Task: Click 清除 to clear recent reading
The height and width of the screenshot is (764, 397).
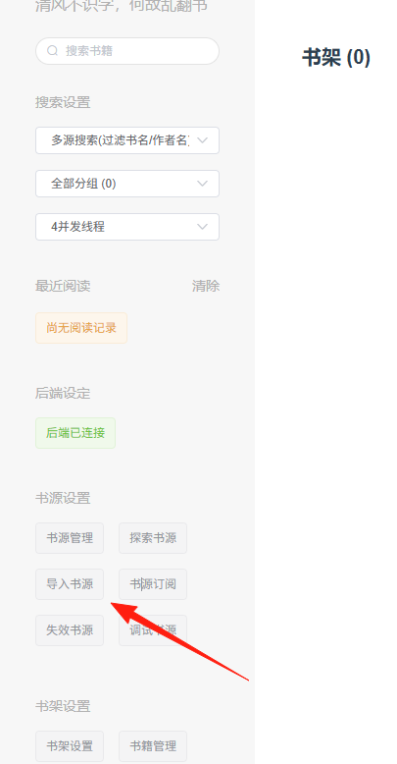Action: [206, 286]
